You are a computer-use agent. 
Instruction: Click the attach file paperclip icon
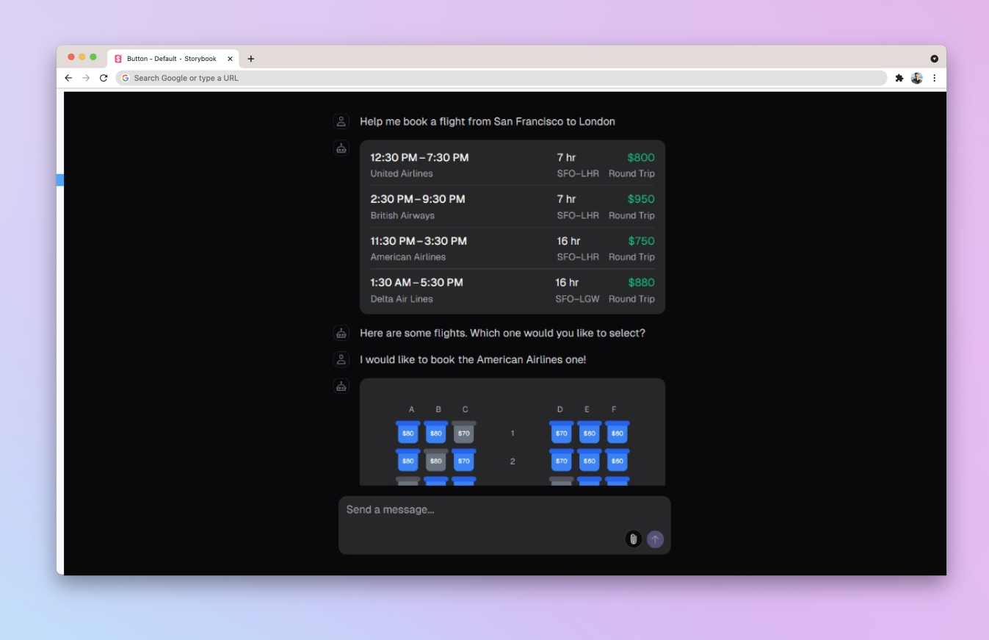click(x=633, y=539)
